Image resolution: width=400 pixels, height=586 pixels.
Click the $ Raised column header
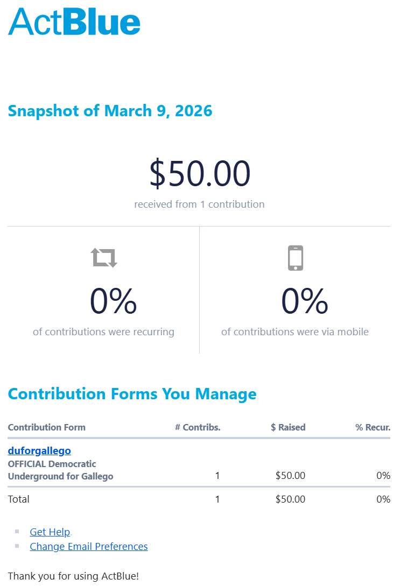(x=288, y=428)
